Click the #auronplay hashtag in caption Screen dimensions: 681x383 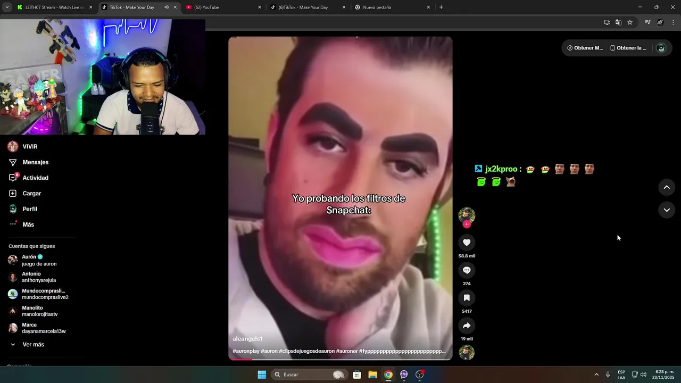[246, 351]
